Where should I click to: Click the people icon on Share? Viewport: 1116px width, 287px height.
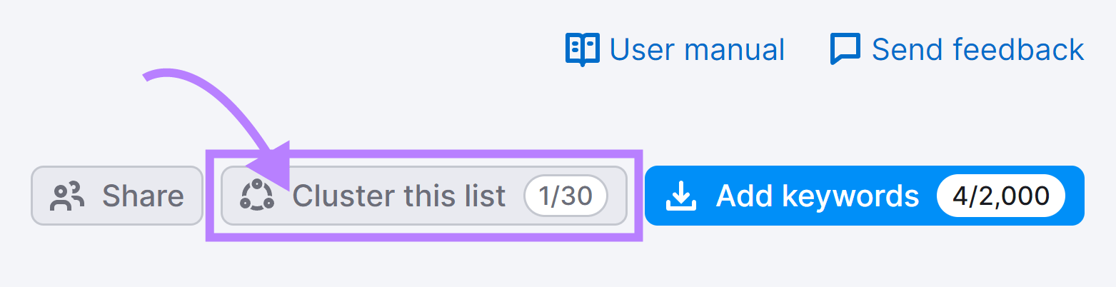67,196
